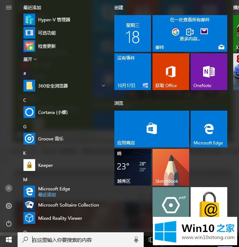Launch Mixed Reality Viewer
Image resolution: width=239 pixels, height=247 pixels.
64,218
